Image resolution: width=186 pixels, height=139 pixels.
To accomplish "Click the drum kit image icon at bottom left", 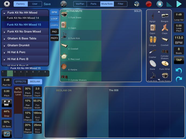I will 7,134.
